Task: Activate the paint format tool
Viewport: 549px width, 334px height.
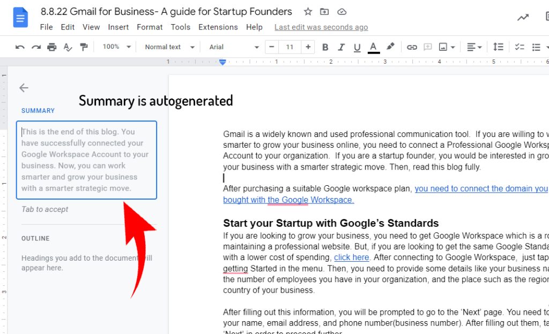Action: click(x=84, y=47)
